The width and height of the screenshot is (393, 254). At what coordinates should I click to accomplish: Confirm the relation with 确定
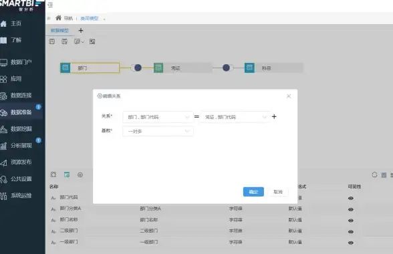[253, 192]
